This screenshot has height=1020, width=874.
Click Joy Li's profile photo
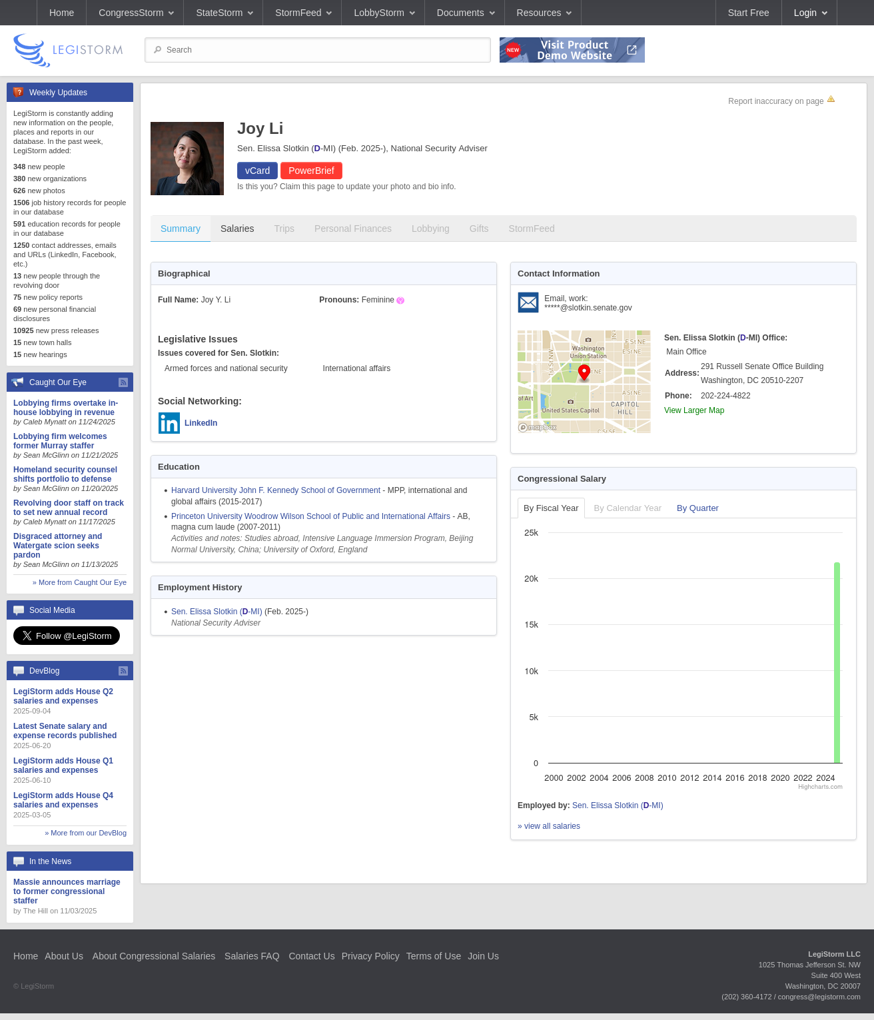click(187, 159)
